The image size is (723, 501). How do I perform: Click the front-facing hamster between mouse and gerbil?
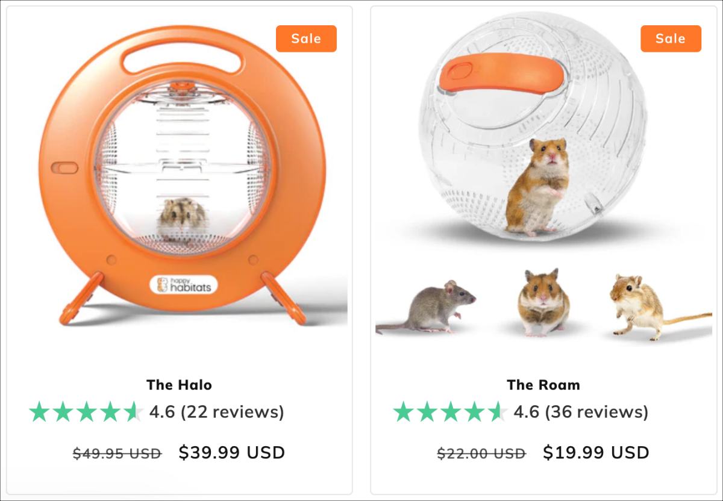(543, 302)
